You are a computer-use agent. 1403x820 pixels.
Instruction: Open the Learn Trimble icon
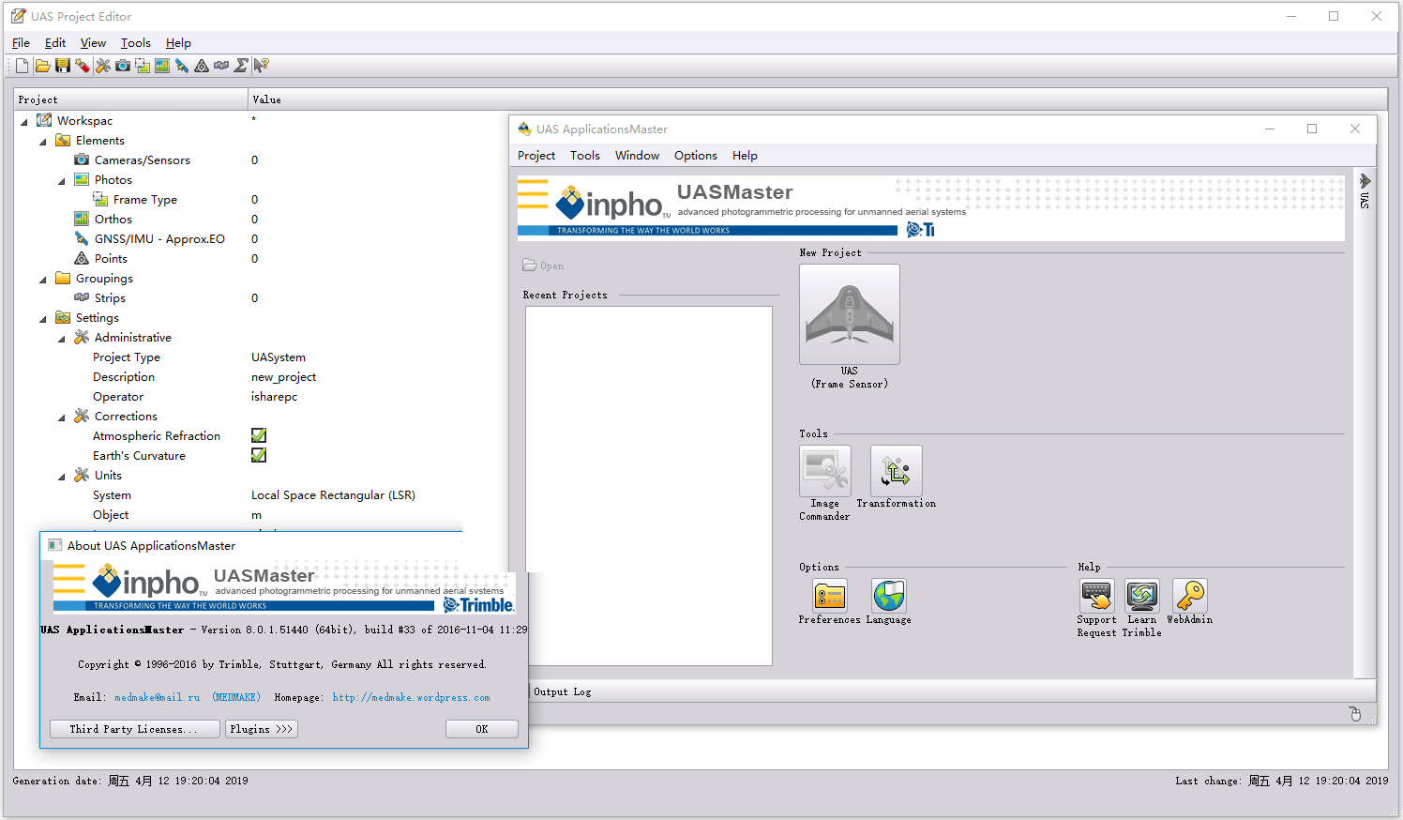[x=1142, y=596]
